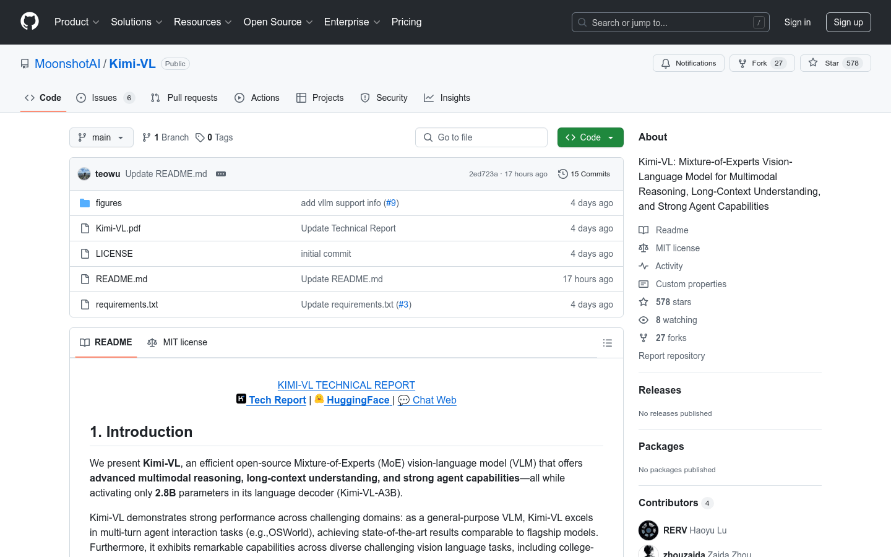Viewport: 891px width, 557px height.
Task: Click the Kimi-VL.pdf file icon
Action: (x=85, y=228)
